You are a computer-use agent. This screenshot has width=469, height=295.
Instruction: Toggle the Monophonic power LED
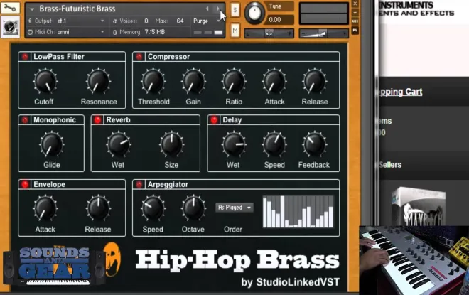pyautogui.click(x=25, y=119)
